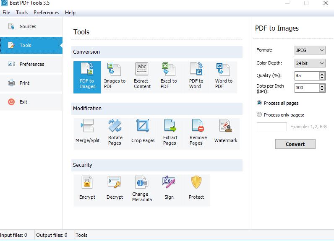This screenshot has width=334, height=241.
Task: Select the Word to PDF tool
Action: tap(224, 77)
